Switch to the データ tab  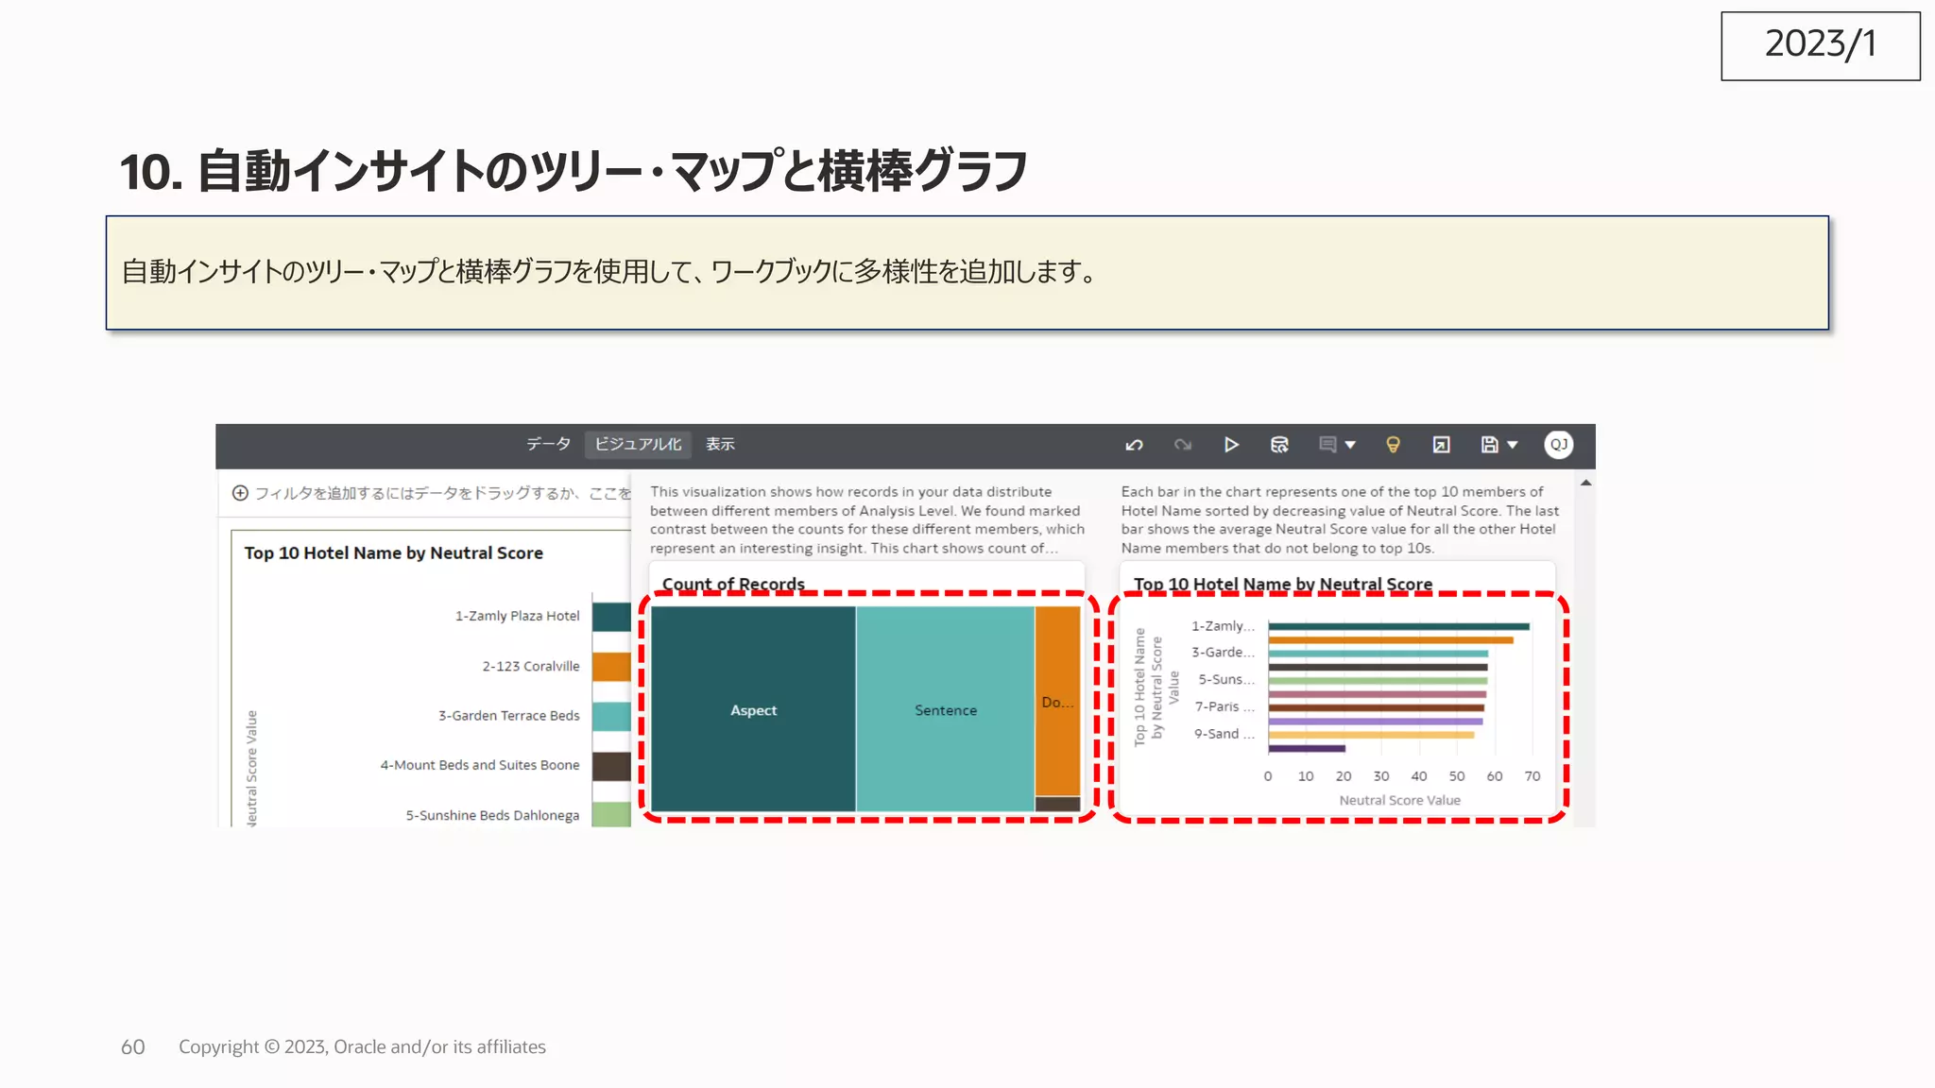coord(548,444)
